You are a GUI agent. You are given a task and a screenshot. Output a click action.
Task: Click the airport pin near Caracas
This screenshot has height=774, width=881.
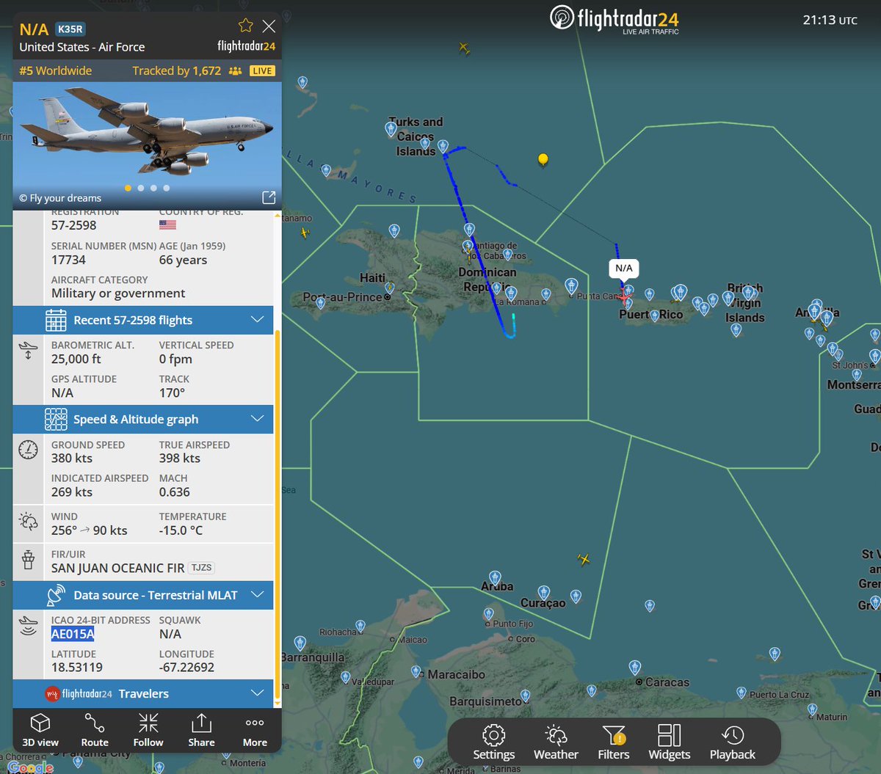tap(634, 667)
